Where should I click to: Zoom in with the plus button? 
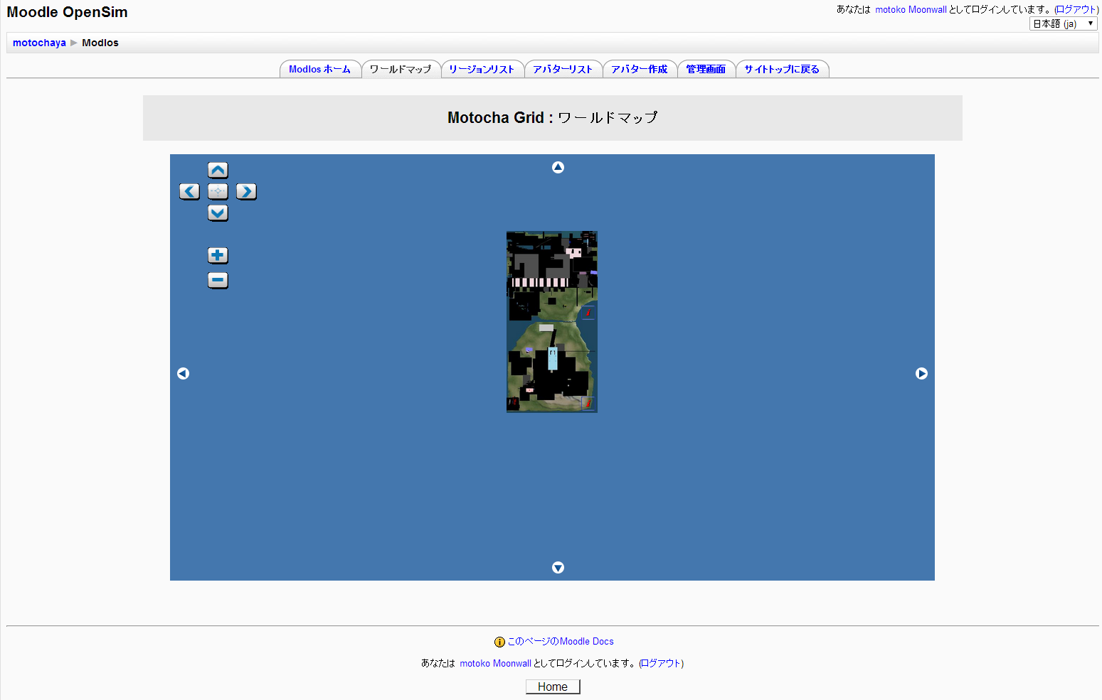218,256
